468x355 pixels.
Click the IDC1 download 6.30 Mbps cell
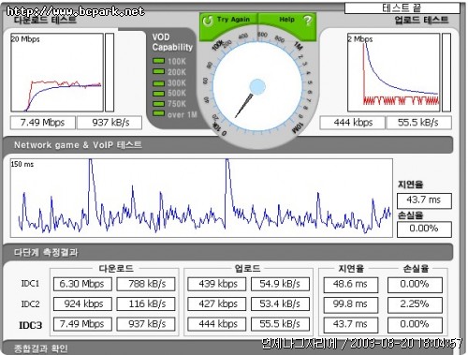(82, 284)
